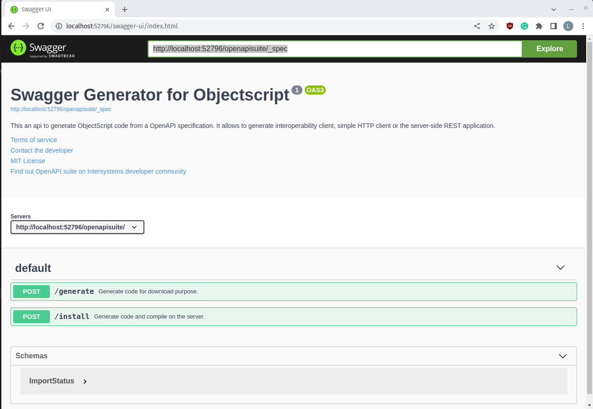Collapse the default section chevron
The height and width of the screenshot is (409, 593).
point(561,268)
